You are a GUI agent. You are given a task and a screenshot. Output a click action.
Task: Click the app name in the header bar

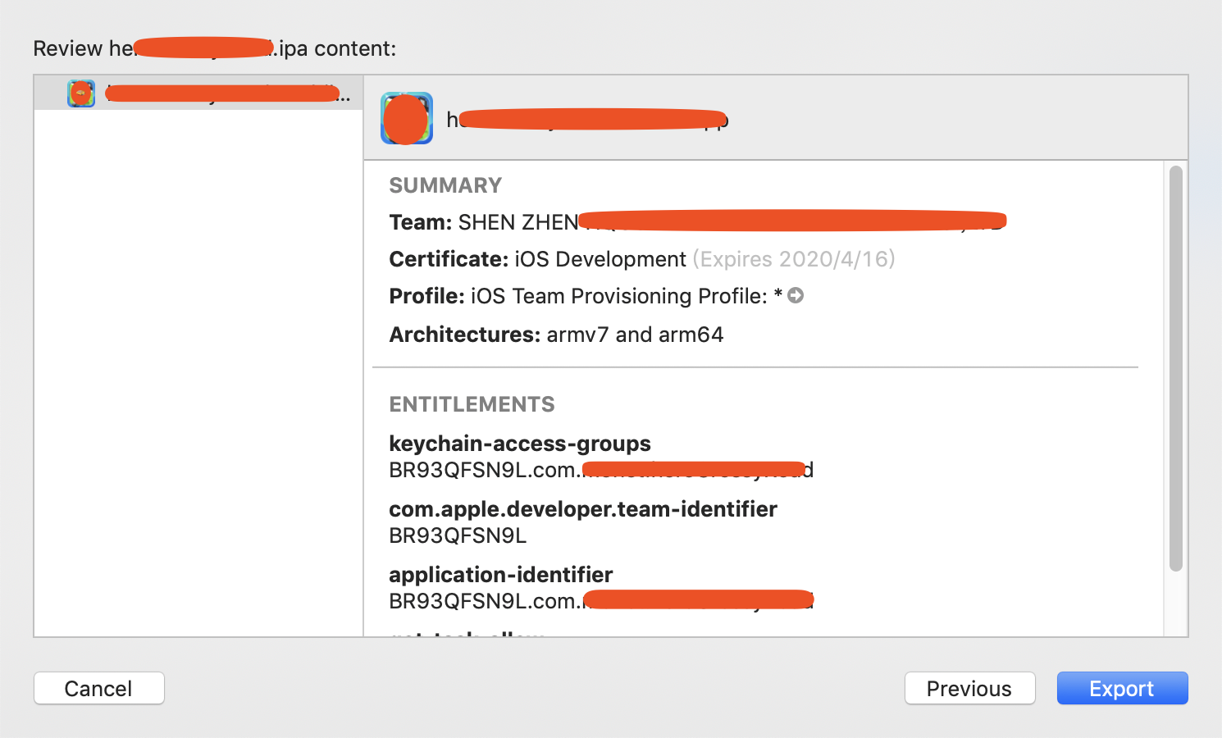coord(586,120)
